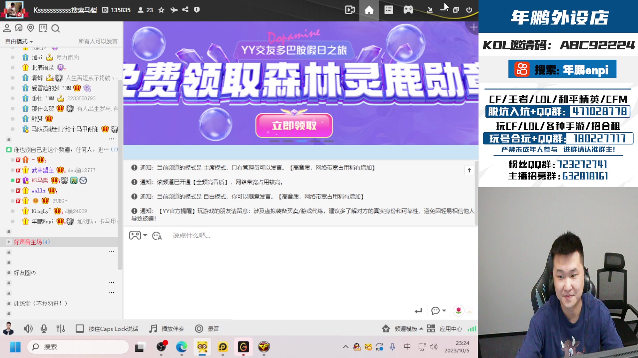Open the list panel icon beside home
638x358 pixels.
[388, 10]
